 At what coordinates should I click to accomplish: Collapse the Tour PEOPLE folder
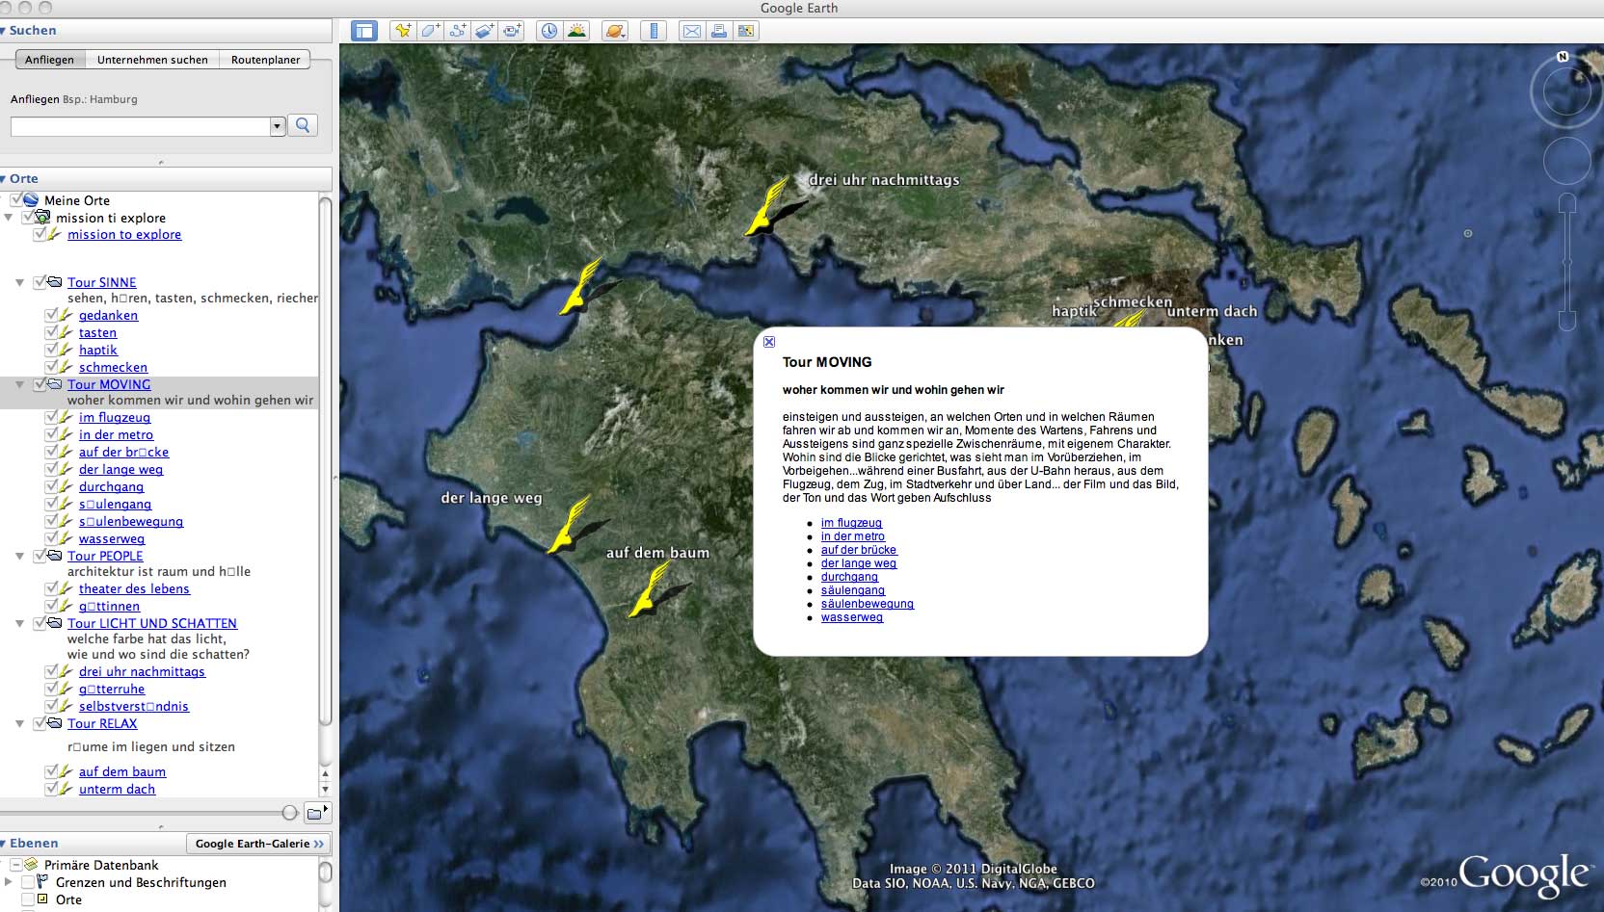pyautogui.click(x=19, y=557)
